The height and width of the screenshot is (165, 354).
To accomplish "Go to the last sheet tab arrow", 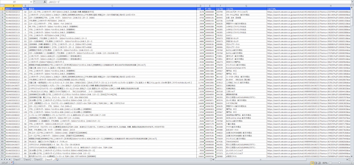I will click(10, 159).
